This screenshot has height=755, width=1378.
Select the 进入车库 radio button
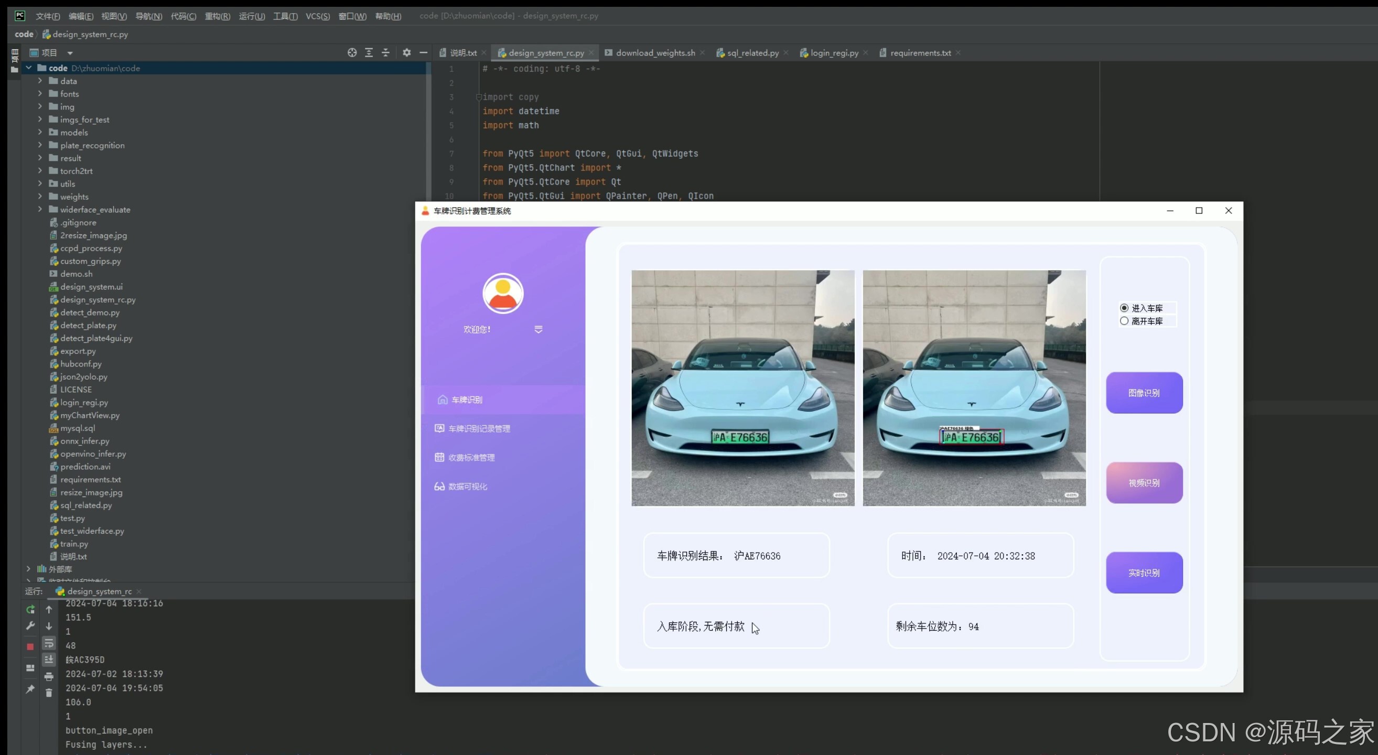tap(1124, 308)
